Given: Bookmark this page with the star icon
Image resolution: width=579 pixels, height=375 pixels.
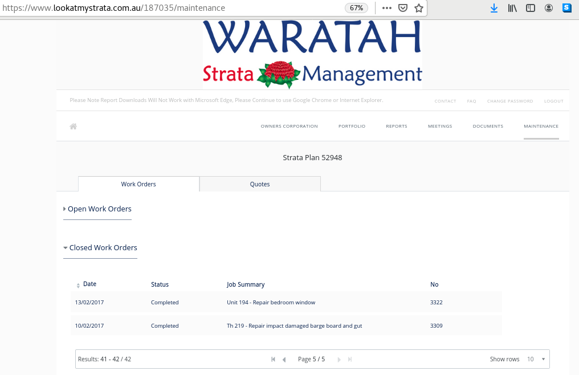Looking at the screenshot, I should (x=419, y=8).
